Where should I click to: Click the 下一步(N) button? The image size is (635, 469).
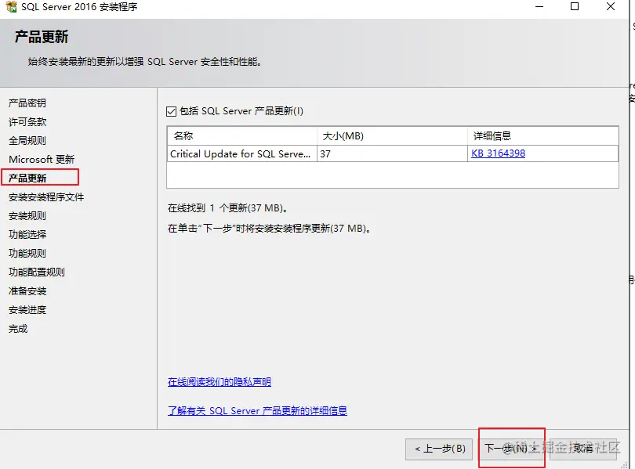coord(510,449)
